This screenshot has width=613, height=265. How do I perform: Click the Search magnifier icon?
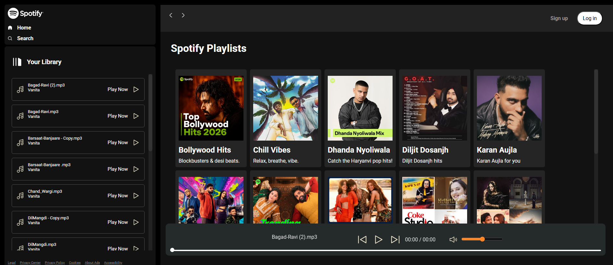click(10, 39)
